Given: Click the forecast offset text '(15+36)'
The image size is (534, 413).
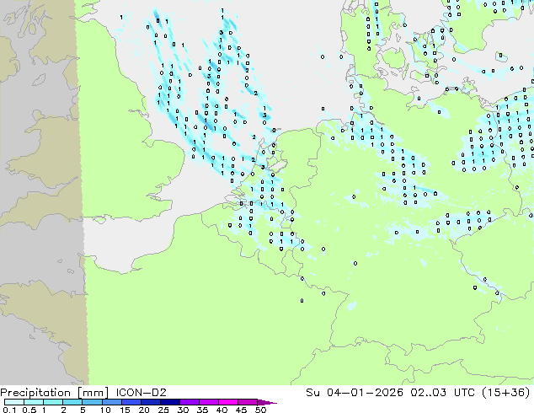Looking at the screenshot, I should (506, 393).
